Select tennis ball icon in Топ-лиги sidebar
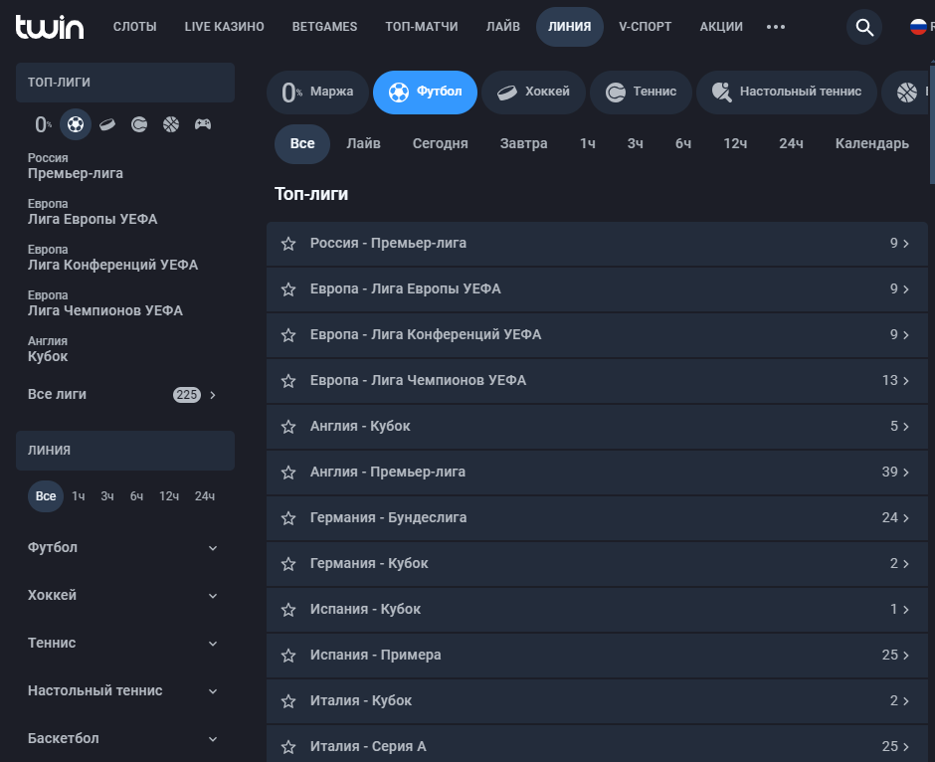Image resolution: width=935 pixels, height=762 pixels. point(139,124)
